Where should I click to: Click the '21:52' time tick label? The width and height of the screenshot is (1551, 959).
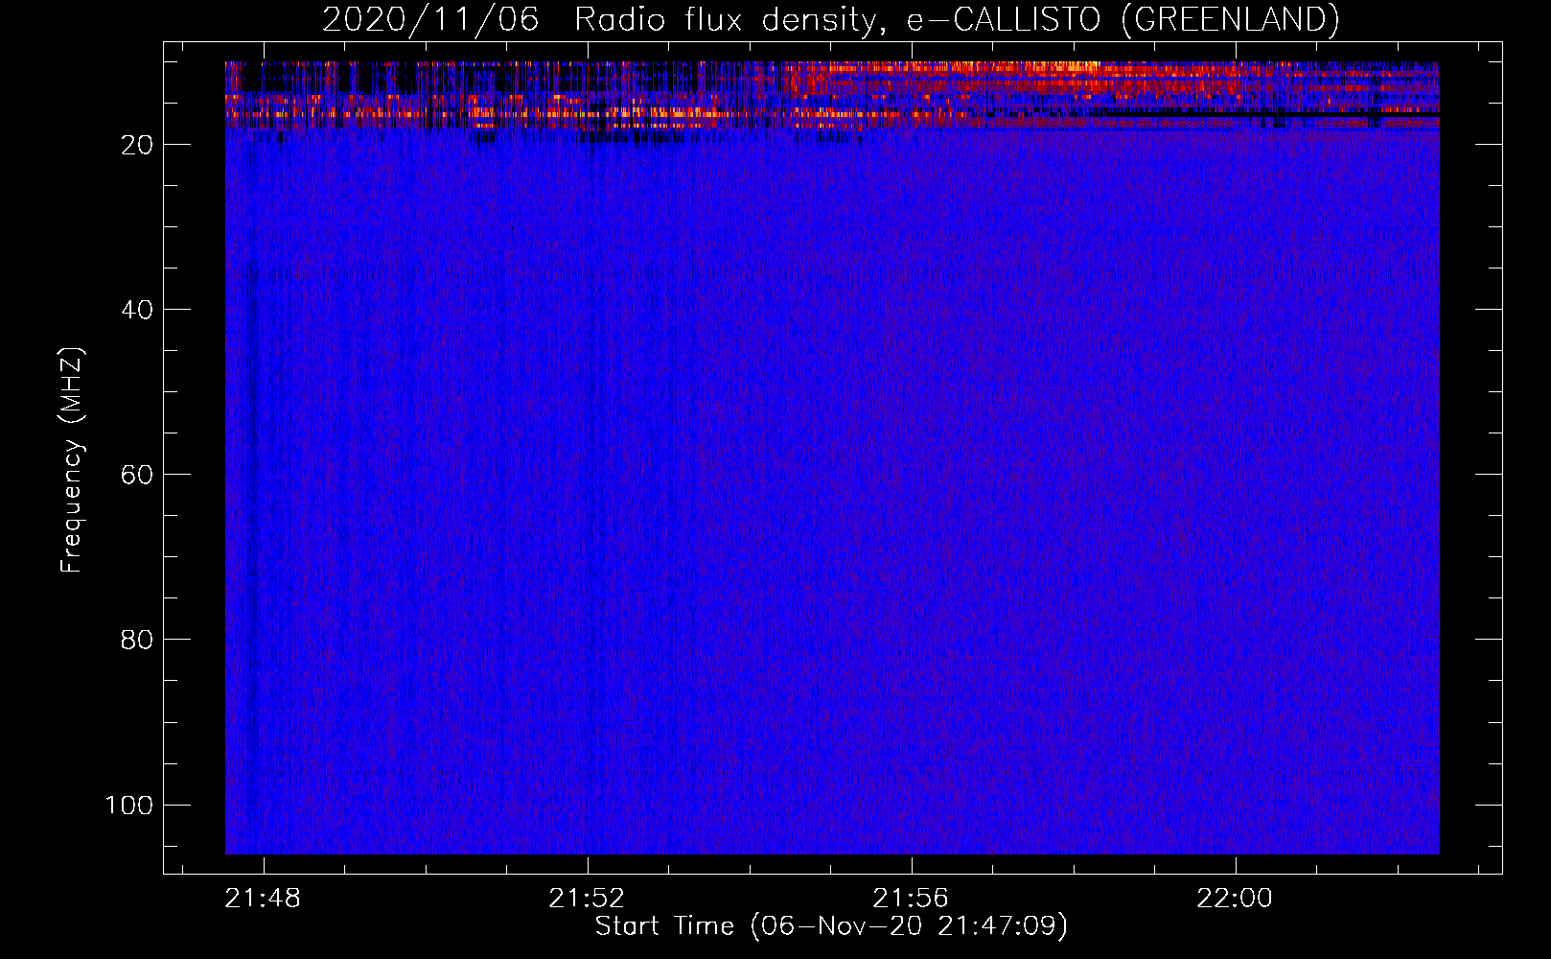(587, 899)
